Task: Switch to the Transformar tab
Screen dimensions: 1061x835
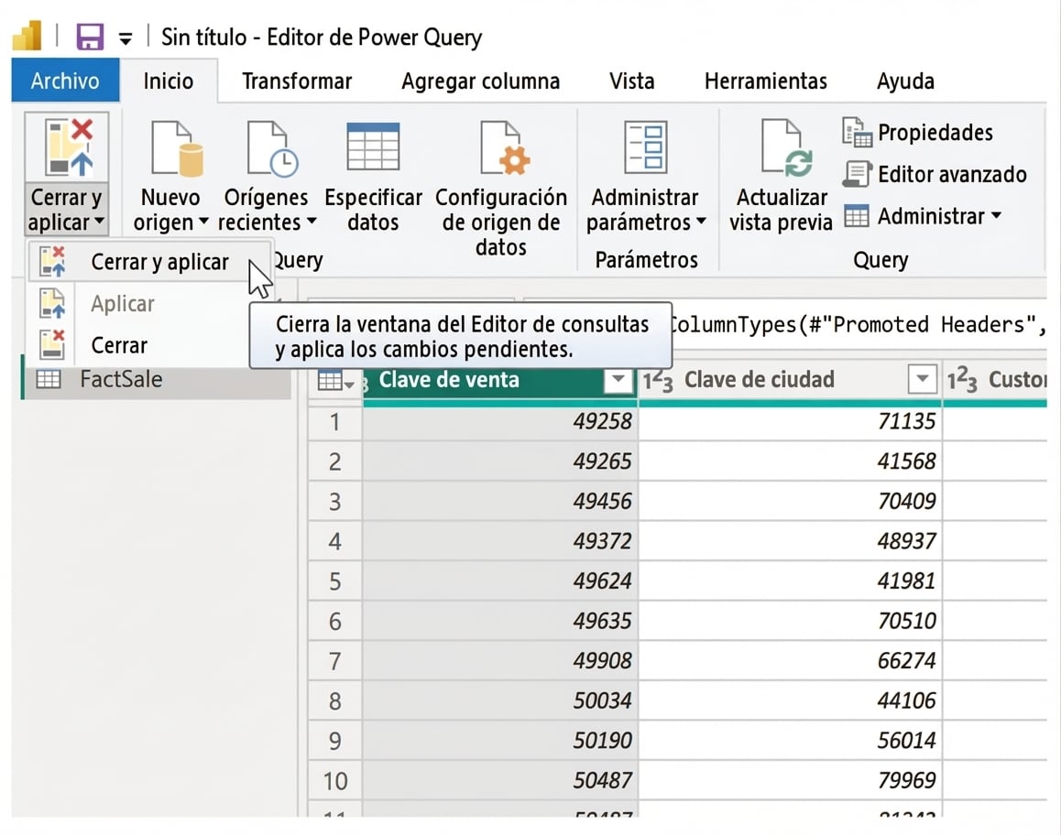Action: pyautogui.click(x=296, y=81)
